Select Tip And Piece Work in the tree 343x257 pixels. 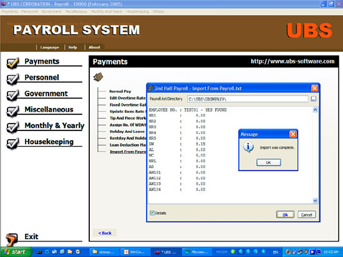[x=128, y=118]
